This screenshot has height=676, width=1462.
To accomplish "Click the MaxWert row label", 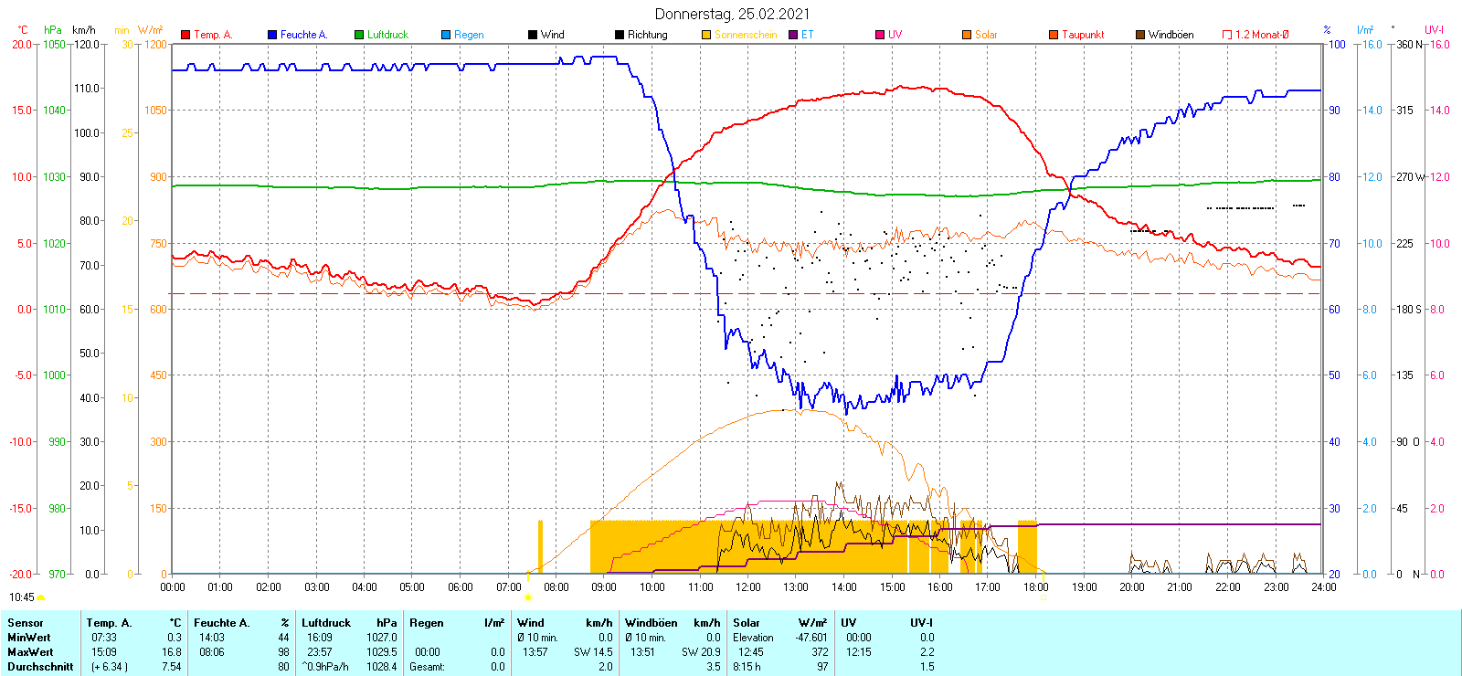I will click(30, 652).
